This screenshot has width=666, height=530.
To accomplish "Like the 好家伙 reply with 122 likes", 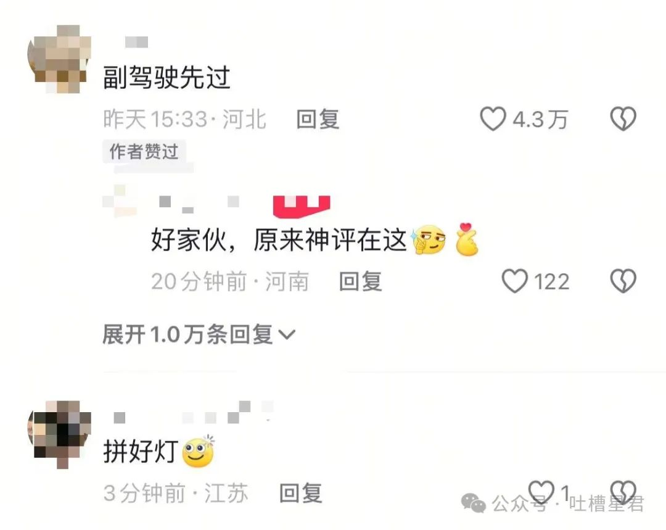I will pyautogui.click(x=514, y=281).
